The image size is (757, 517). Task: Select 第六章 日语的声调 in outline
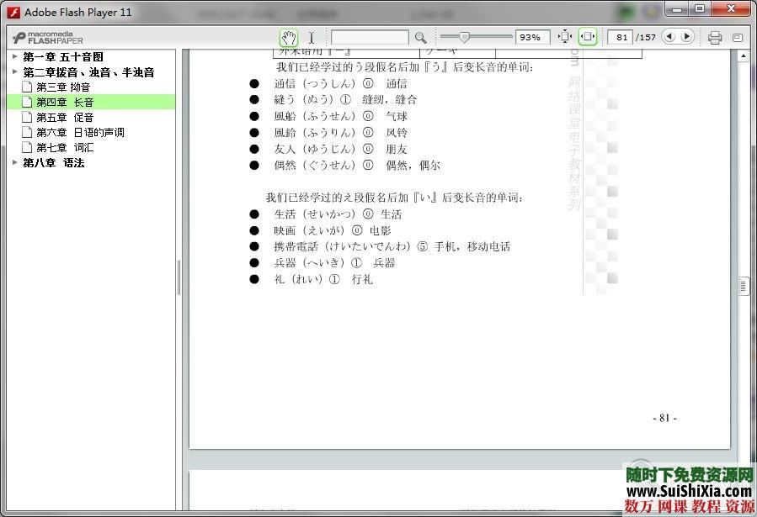tap(80, 133)
